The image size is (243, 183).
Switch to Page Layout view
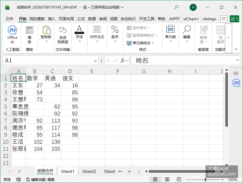[x=167, y=179]
